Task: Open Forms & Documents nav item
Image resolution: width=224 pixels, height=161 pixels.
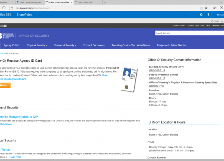Action: [94, 45]
